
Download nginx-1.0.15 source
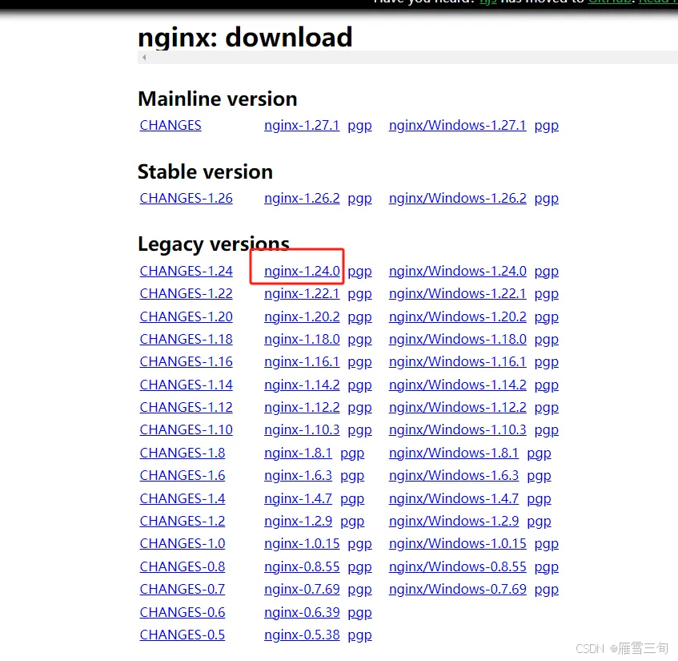point(302,544)
